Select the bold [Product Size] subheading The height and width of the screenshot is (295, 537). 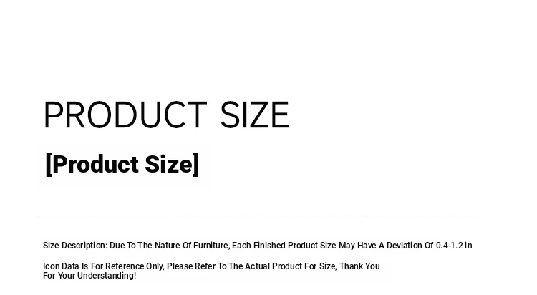pyautogui.click(x=122, y=165)
